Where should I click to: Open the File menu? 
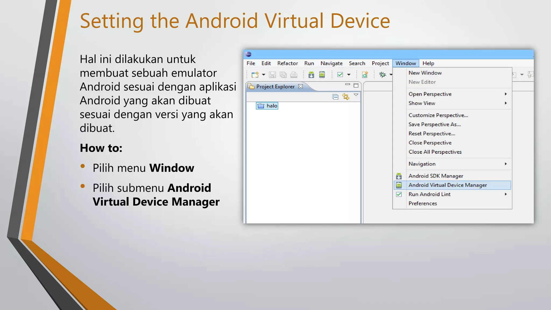click(x=251, y=63)
